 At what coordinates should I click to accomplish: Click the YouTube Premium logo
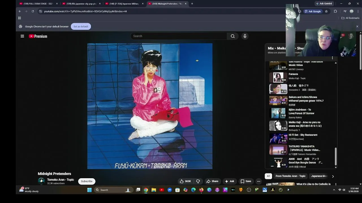click(38, 36)
